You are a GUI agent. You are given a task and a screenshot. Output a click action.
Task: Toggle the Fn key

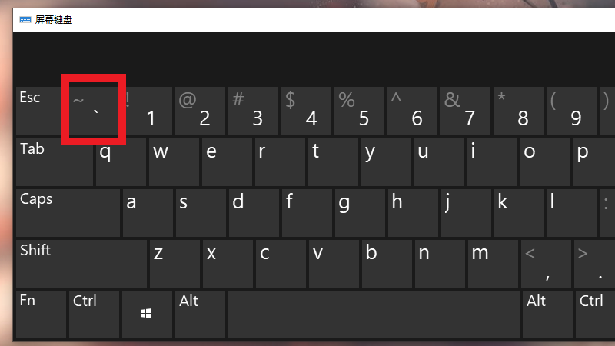click(x=42, y=314)
